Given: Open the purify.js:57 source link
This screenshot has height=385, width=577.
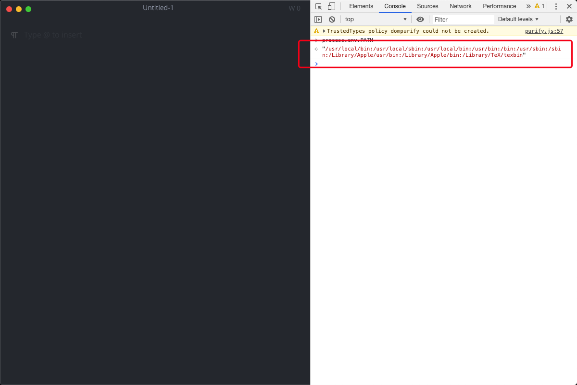Looking at the screenshot, I should point(544,30).
